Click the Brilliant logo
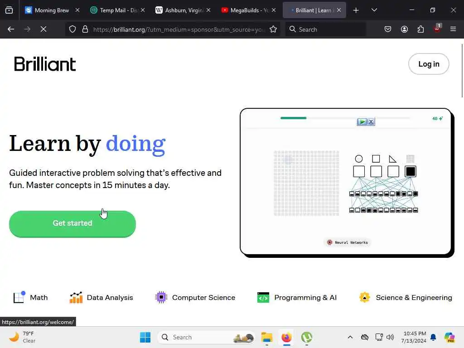 coord(45,64)
